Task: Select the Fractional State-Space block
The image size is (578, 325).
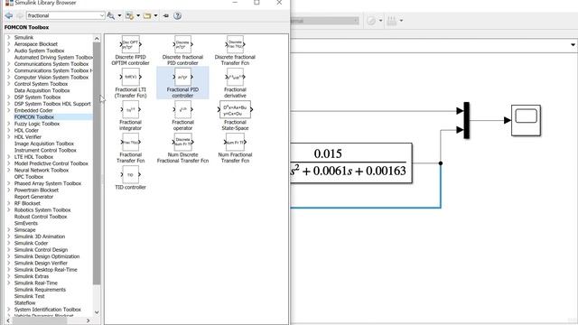Action: coord(235,115)
